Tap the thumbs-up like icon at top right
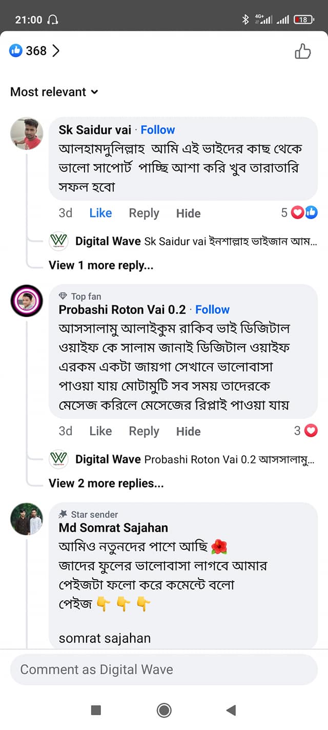The height and width of the screenshot is (730, 328). (x=302, y=51)
